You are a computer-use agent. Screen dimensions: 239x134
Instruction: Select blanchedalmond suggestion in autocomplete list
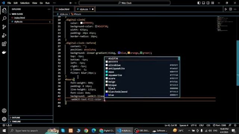coord(142,92)
